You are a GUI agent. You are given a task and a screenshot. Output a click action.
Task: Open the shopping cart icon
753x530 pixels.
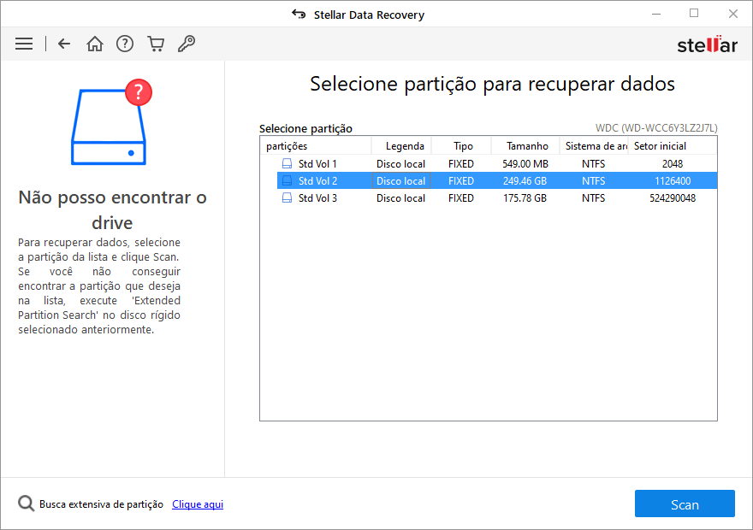pyautogui.click(x=156, y=44)
